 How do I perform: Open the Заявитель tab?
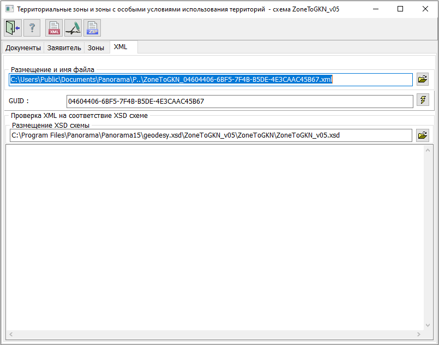click(x=64, y=48)
